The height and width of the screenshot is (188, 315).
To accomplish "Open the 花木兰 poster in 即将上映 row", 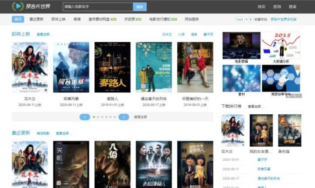I will (30, 67).
